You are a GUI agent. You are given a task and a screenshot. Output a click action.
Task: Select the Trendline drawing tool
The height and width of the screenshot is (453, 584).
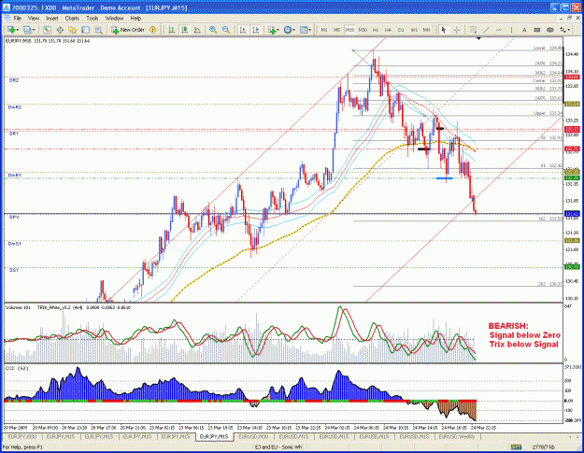click(487, 30)
